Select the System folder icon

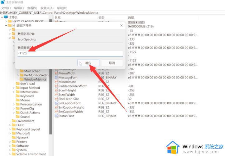(x=14, y=150)
